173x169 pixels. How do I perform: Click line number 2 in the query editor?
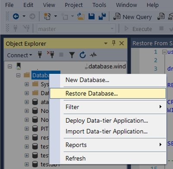(156, 60)
